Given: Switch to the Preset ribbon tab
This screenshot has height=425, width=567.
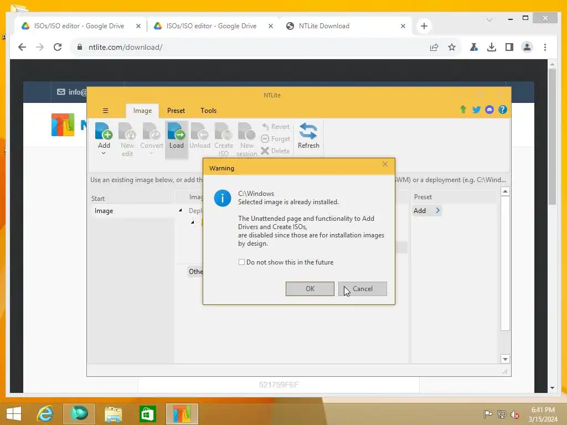Looking at the screenshot, I should (x=176, y=111).
